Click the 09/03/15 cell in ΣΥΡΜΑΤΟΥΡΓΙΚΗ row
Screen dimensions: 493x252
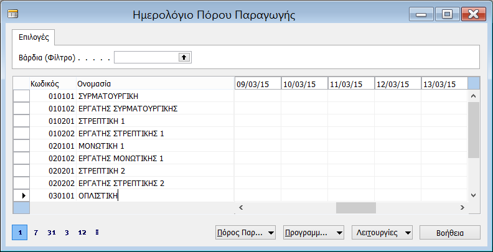258,96
